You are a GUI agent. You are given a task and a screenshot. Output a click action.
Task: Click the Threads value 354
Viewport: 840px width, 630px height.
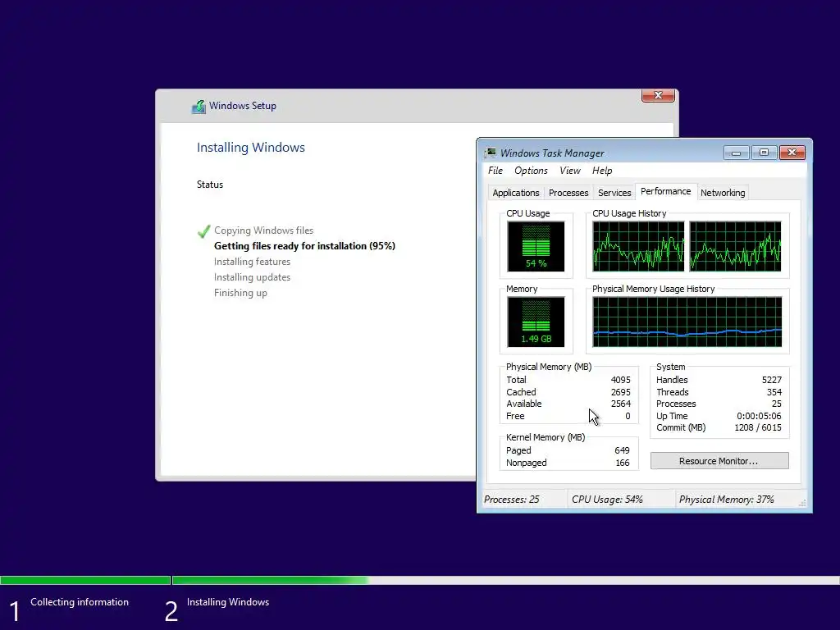774,392
